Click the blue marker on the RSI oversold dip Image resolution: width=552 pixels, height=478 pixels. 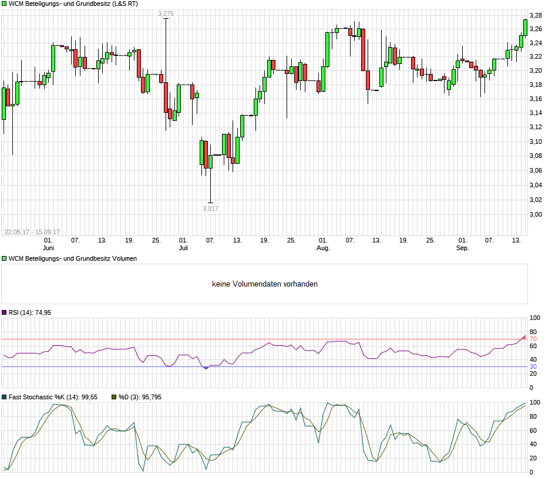(206, 368)
